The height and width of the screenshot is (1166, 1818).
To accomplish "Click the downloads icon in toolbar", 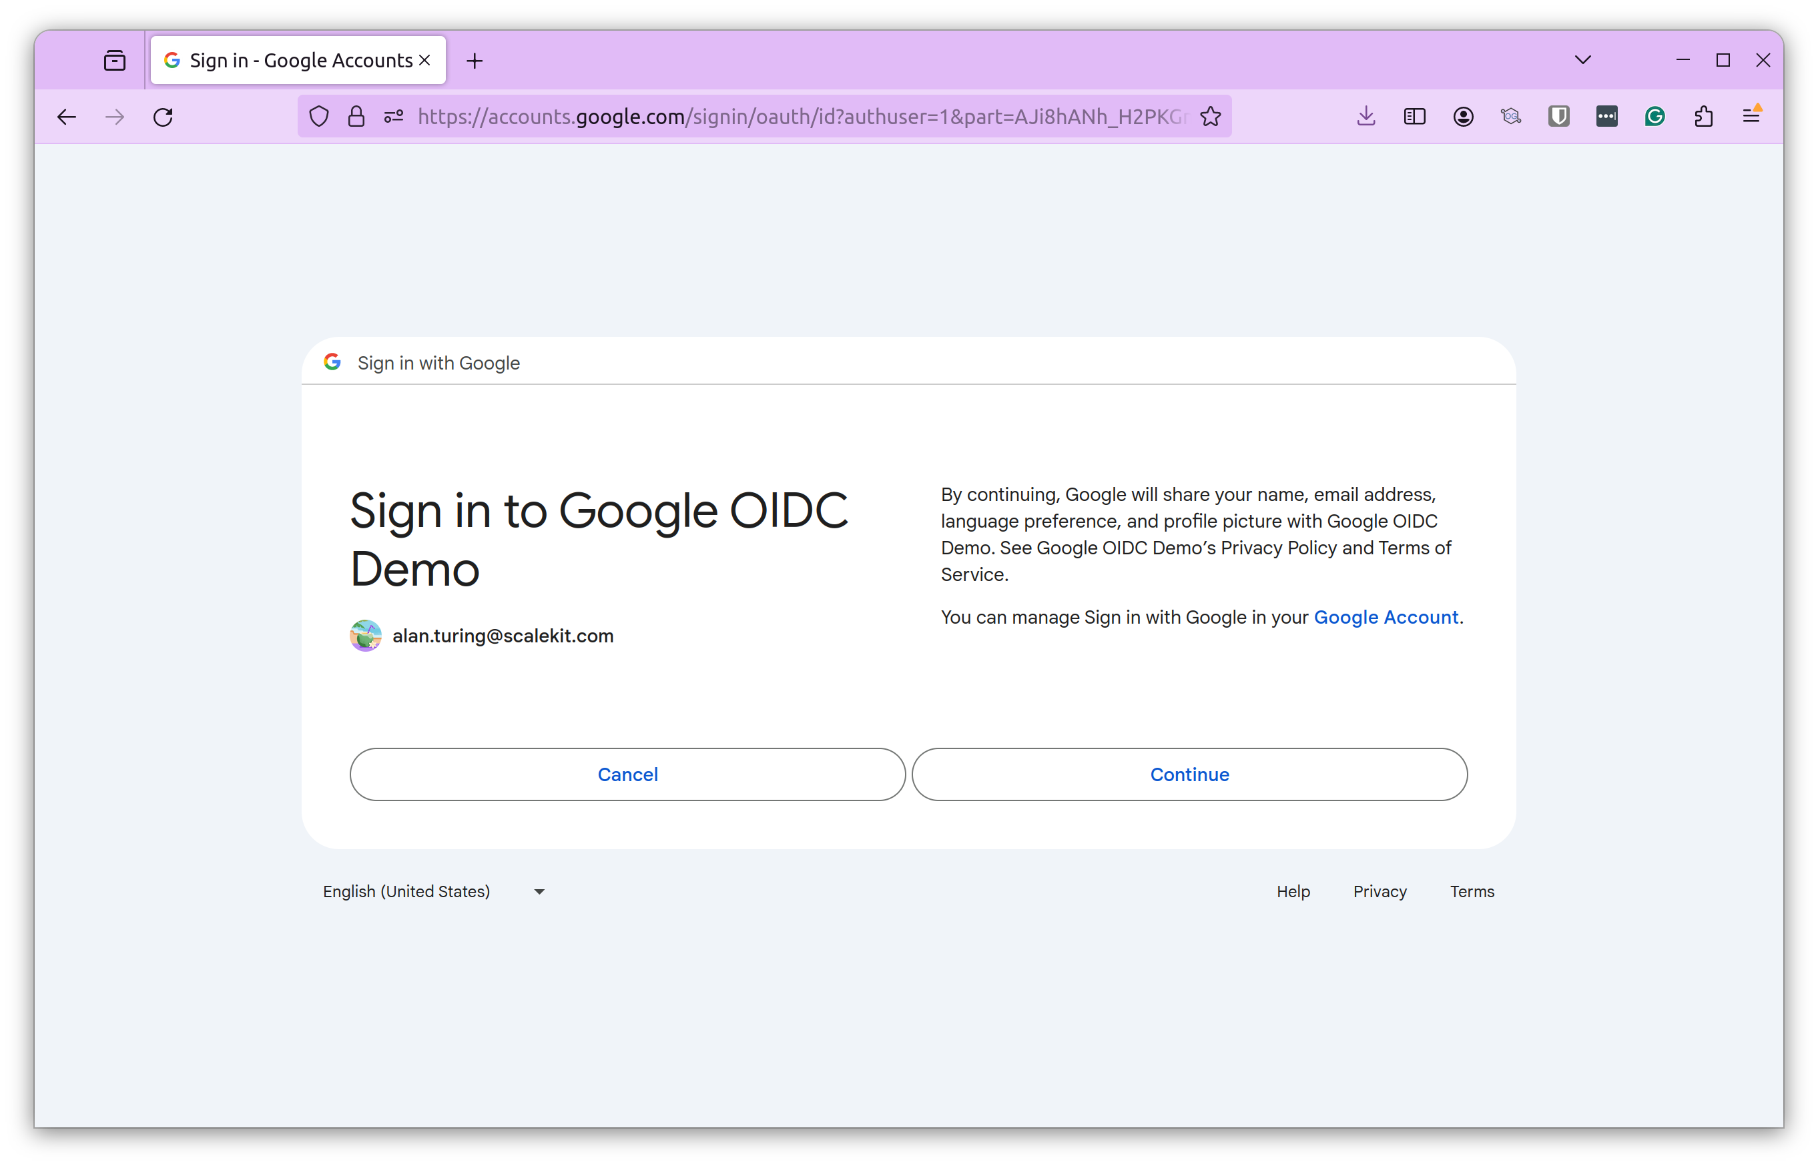I will [x=1366, y=118].
